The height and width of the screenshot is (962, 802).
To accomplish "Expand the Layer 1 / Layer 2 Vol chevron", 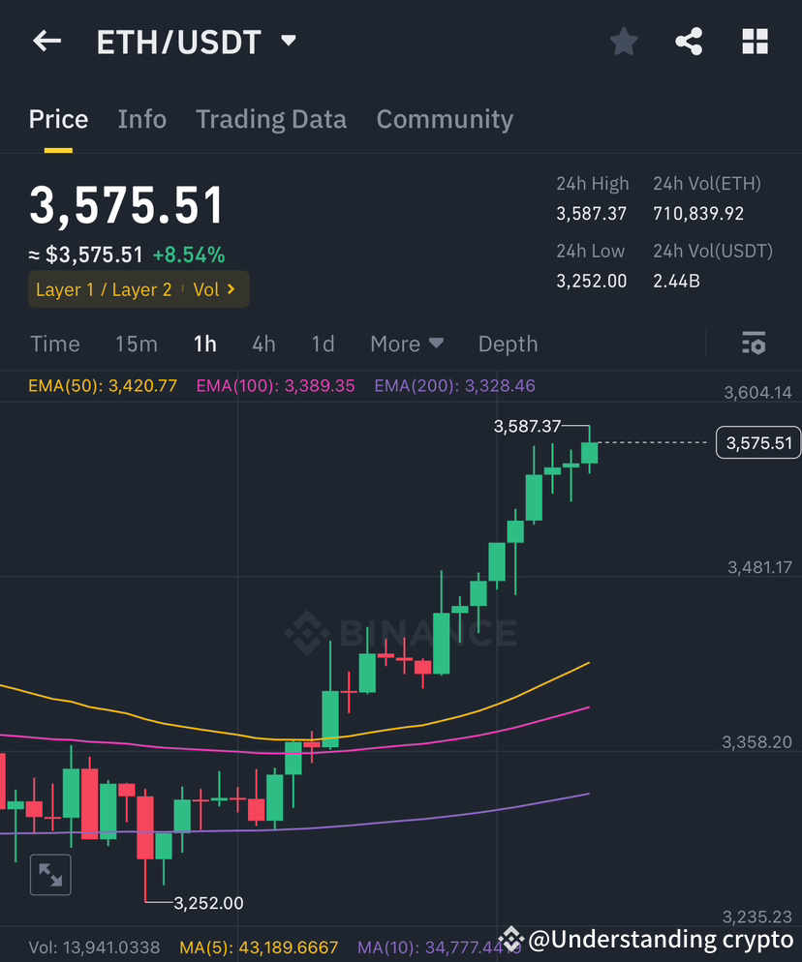I will (x=231, y=289).
